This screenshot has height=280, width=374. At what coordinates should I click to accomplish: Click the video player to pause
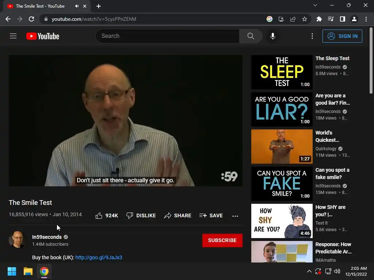(x=126, y=120)
